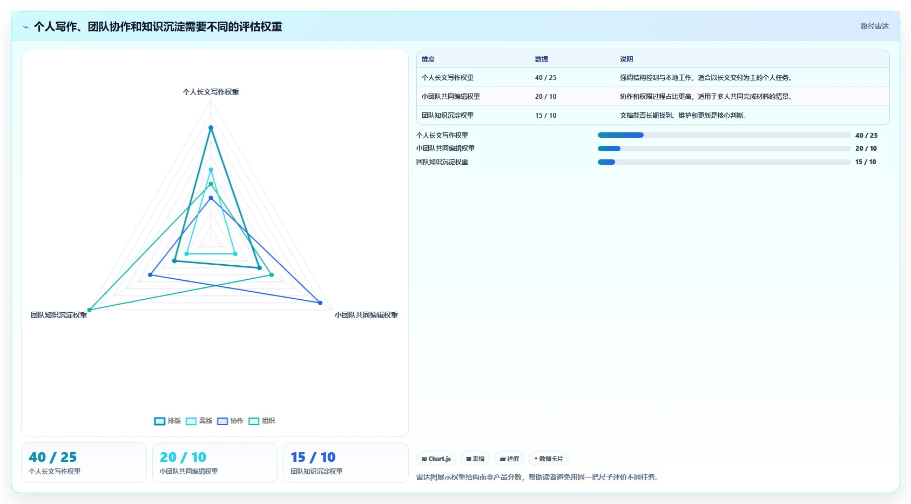Click the 个人长文写作权重 radar axis label
Viewport: 911px width, 504px height.
pos(211,92)
